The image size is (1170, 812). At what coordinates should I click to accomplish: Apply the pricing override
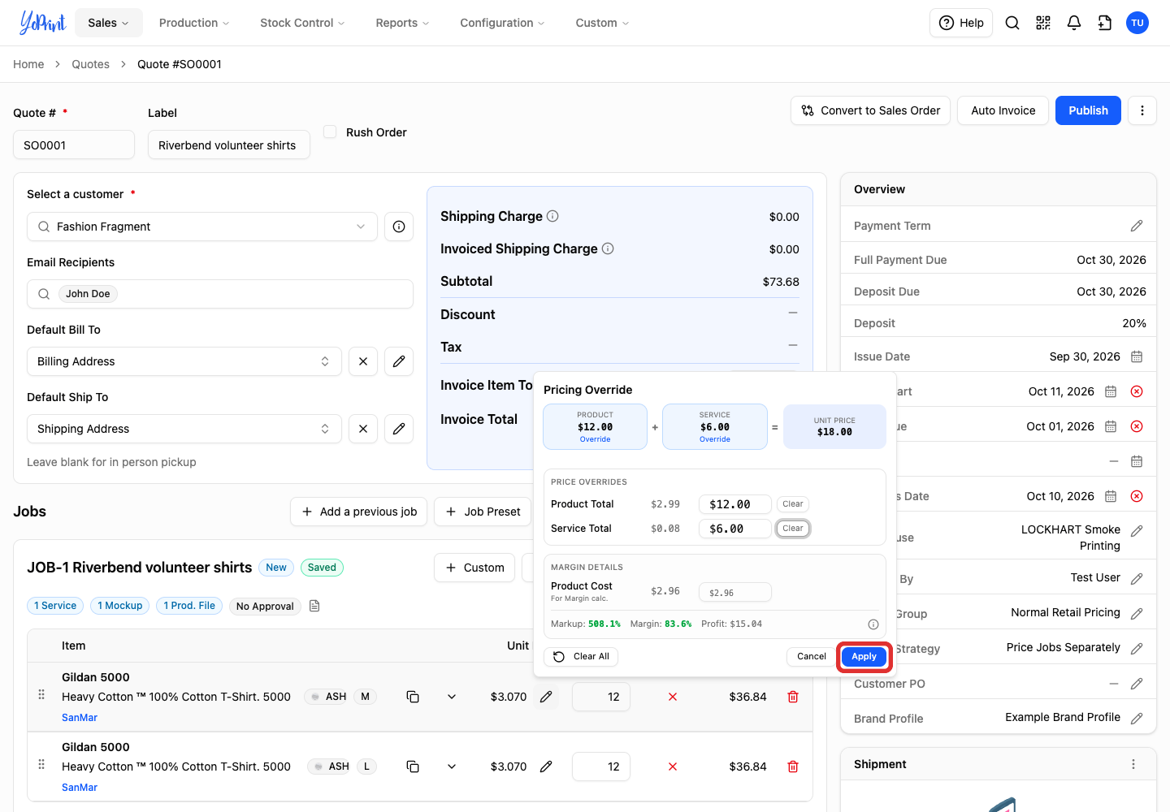(x=864, y=656)
